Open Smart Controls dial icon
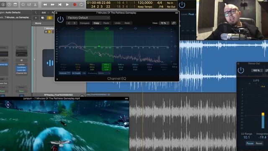 (x=23, y=5)
